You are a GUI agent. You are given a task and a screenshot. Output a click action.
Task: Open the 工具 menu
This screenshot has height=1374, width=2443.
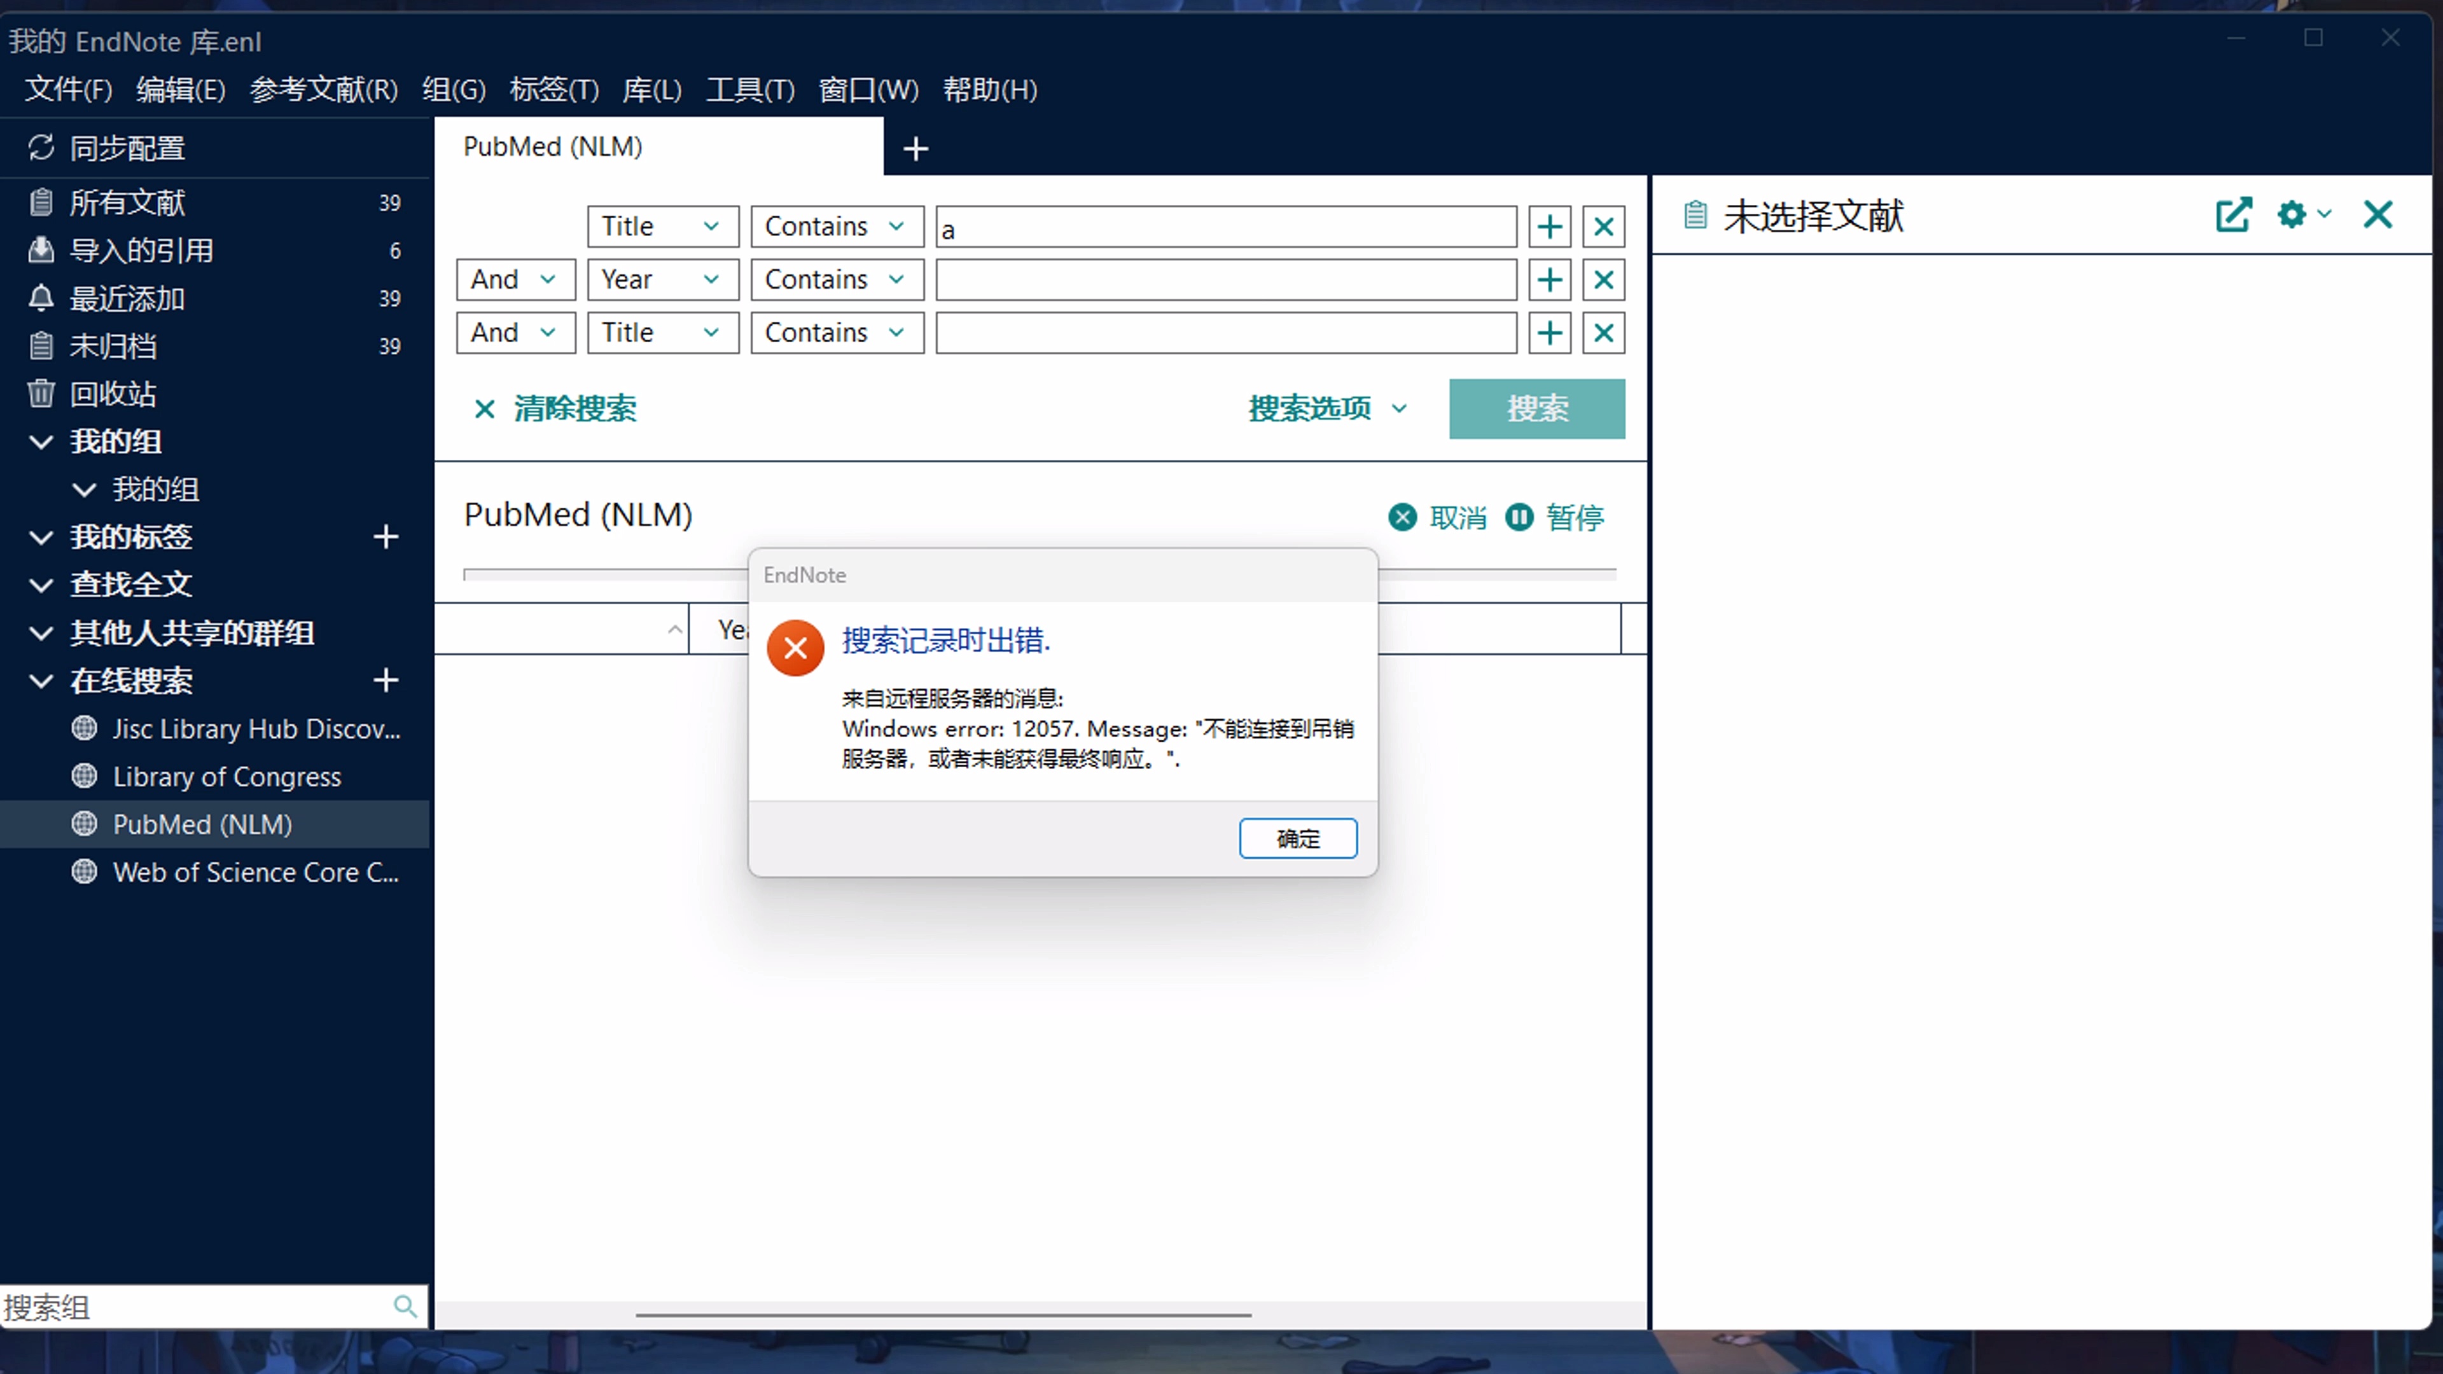(x=750, y=90)
